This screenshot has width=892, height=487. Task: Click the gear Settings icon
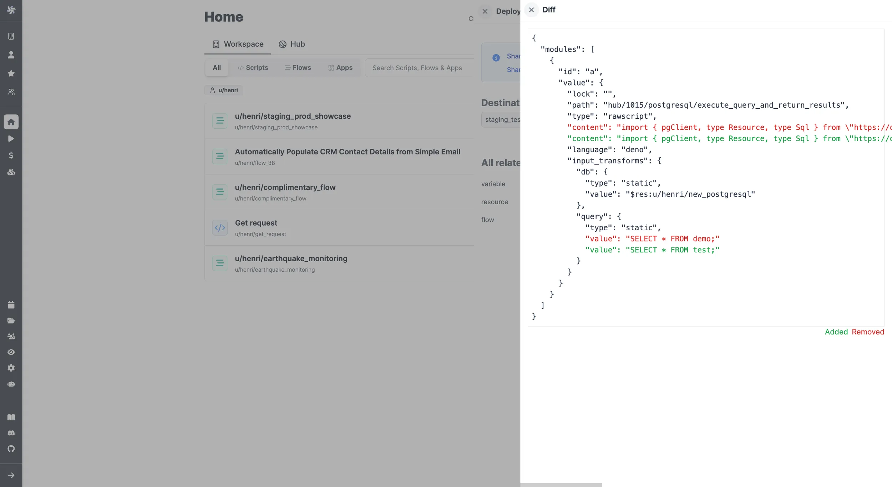pos(11,368)
